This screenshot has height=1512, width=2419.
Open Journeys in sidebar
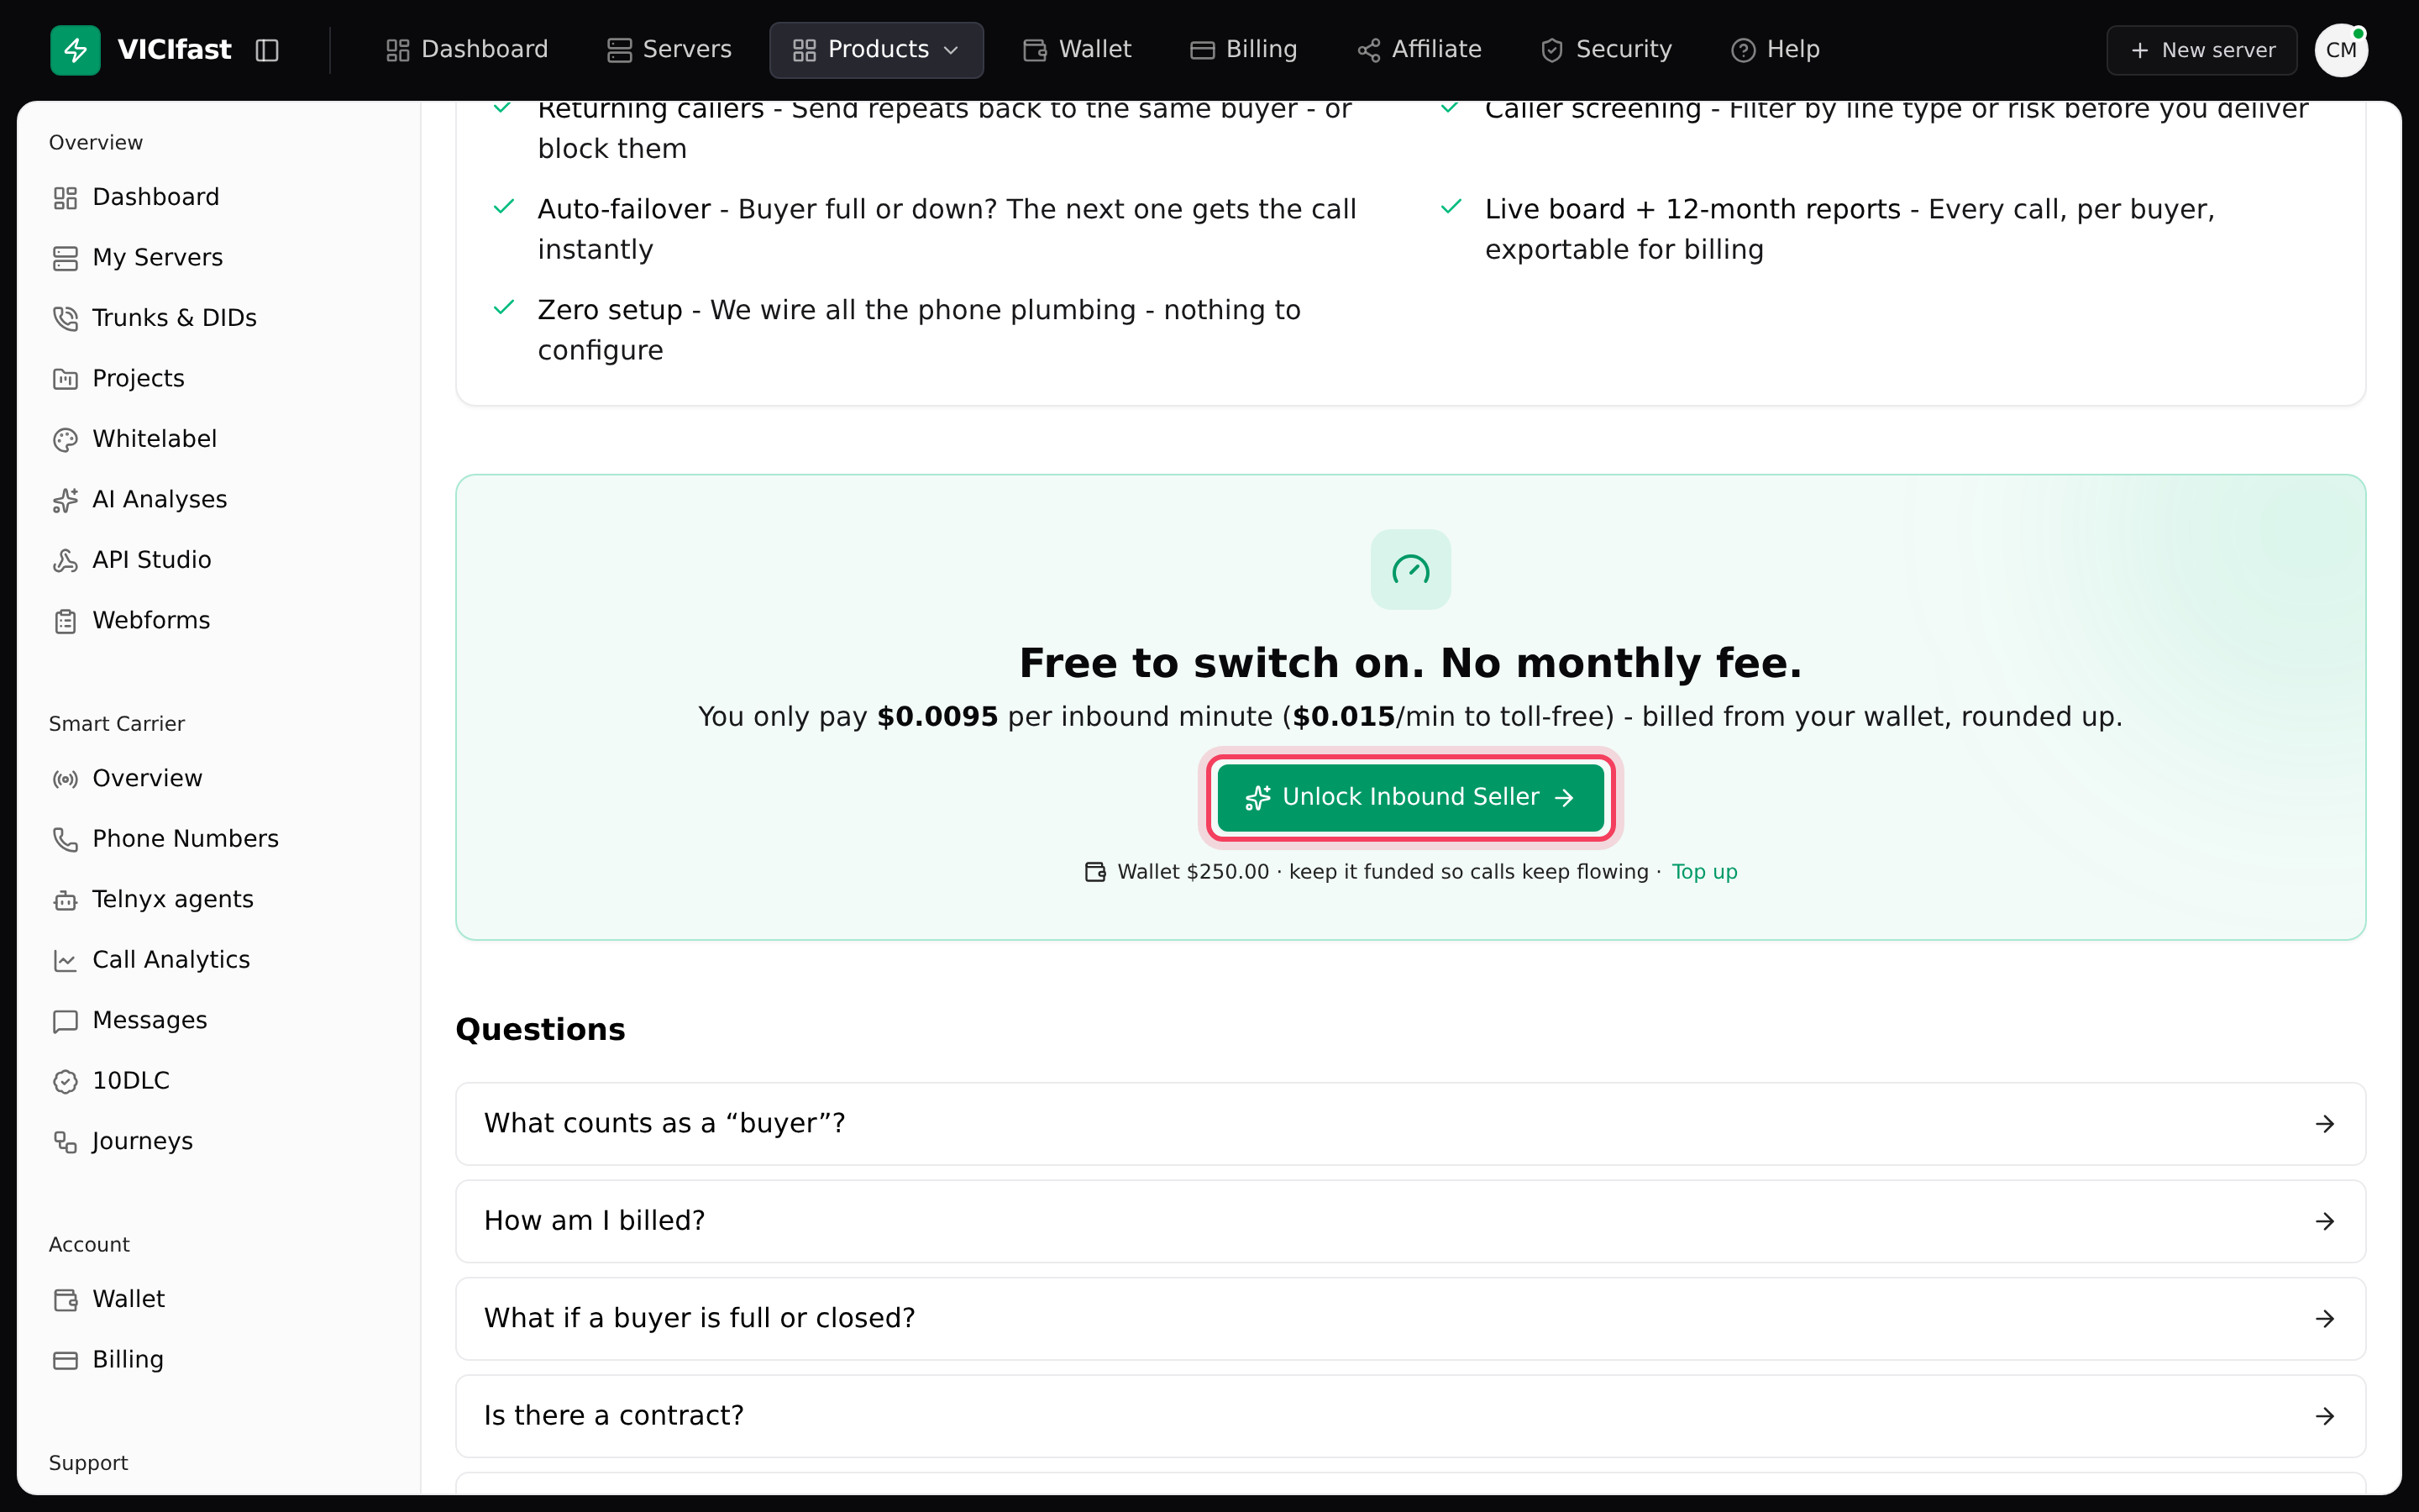(x=123, y=1141)
